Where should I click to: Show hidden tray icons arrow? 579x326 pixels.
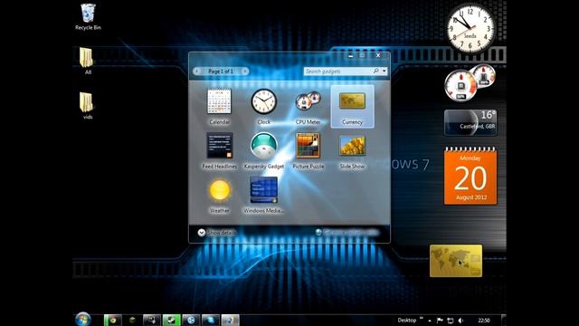pyautogui.click(x=430, y=321)
